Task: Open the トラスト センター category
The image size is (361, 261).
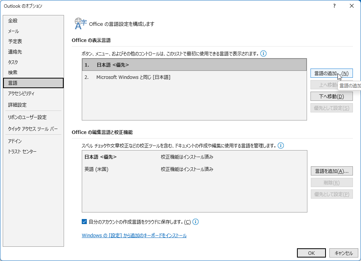Action: [x=34, y=151]
